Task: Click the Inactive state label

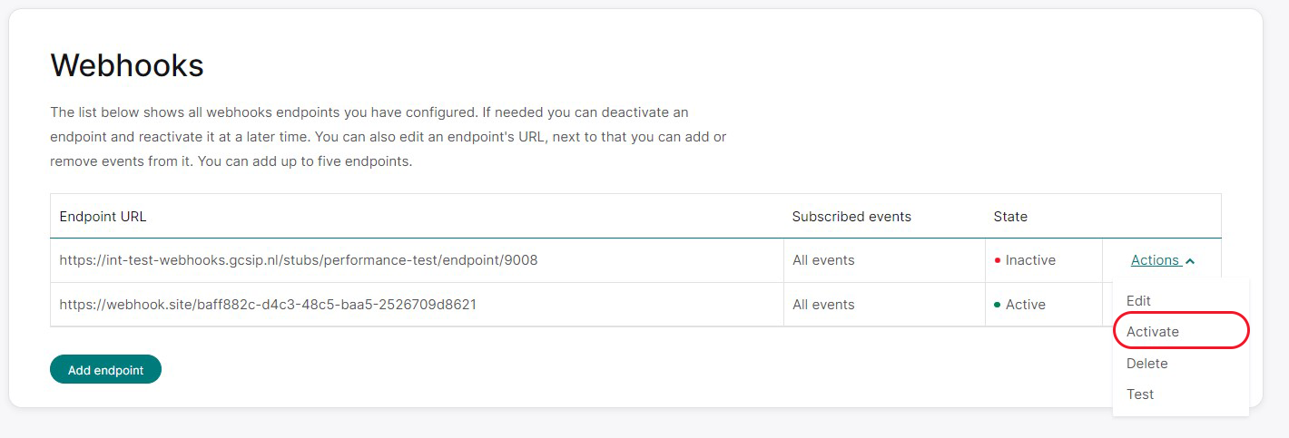Action: (1030, 260)
